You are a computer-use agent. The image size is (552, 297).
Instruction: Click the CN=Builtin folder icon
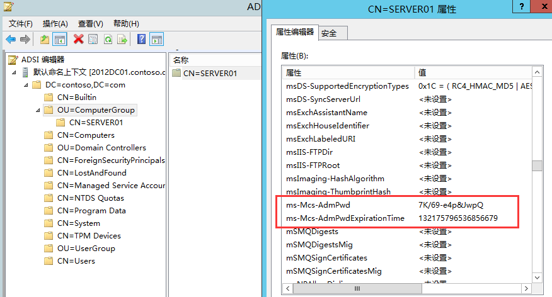pos(49,98)
